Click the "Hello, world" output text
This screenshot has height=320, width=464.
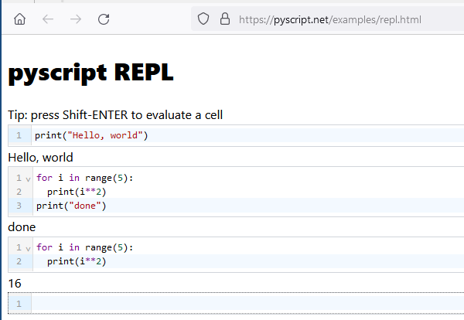(40, 158)
